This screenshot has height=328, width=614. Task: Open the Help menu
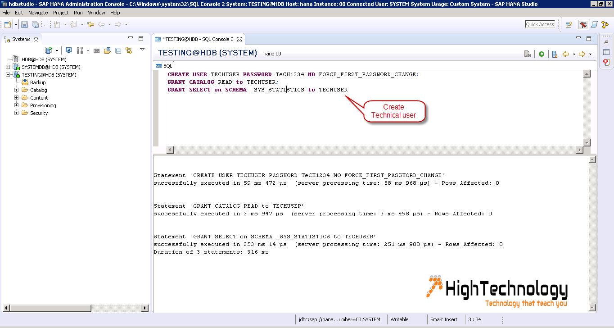click(x=115, y=13)
